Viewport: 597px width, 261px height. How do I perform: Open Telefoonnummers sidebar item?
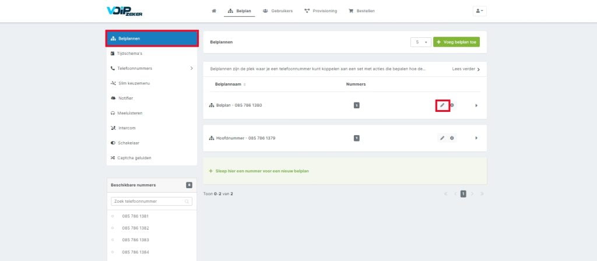(x=152, y=69)
